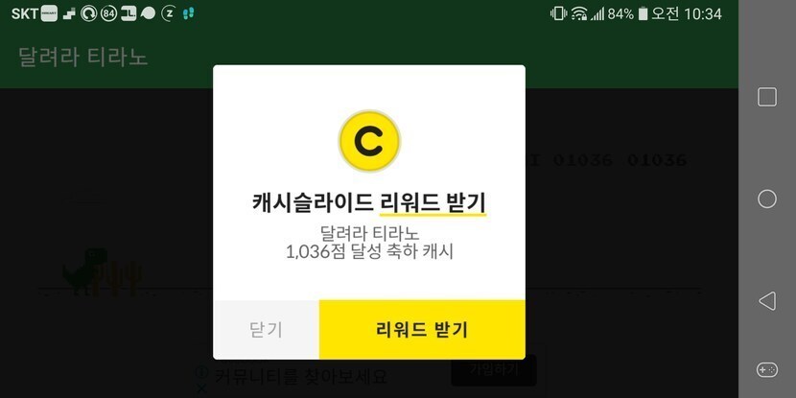Open the ad info circle icon
The height and width of the screenshot is (398, 796).
201,372
